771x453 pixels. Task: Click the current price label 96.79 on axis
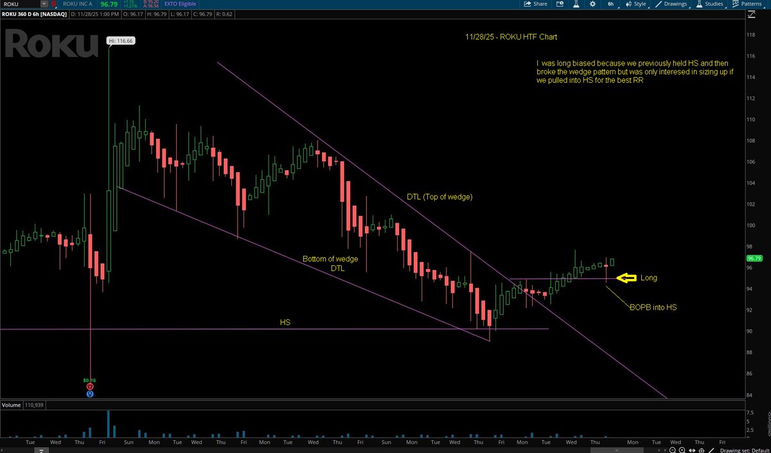753,258
